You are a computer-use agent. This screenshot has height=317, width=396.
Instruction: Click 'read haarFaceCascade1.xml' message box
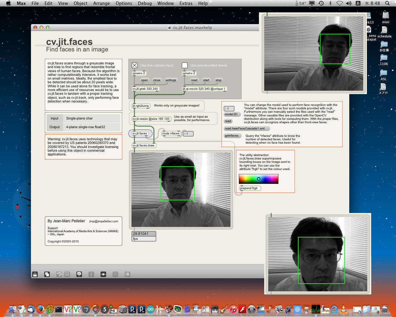tap(246, 128)
